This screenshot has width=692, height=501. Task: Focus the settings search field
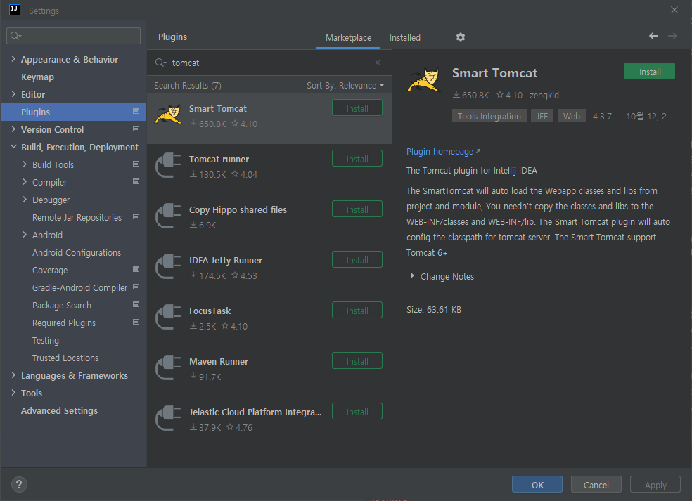click(73, 36)
